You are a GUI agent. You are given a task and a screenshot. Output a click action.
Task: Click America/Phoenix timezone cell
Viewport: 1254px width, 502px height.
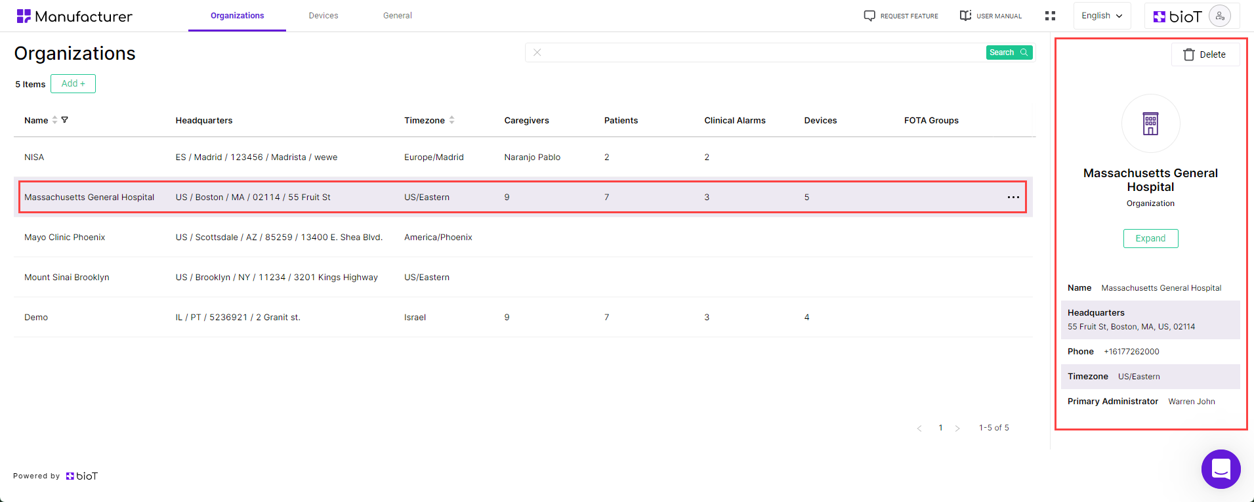(438, 237)
